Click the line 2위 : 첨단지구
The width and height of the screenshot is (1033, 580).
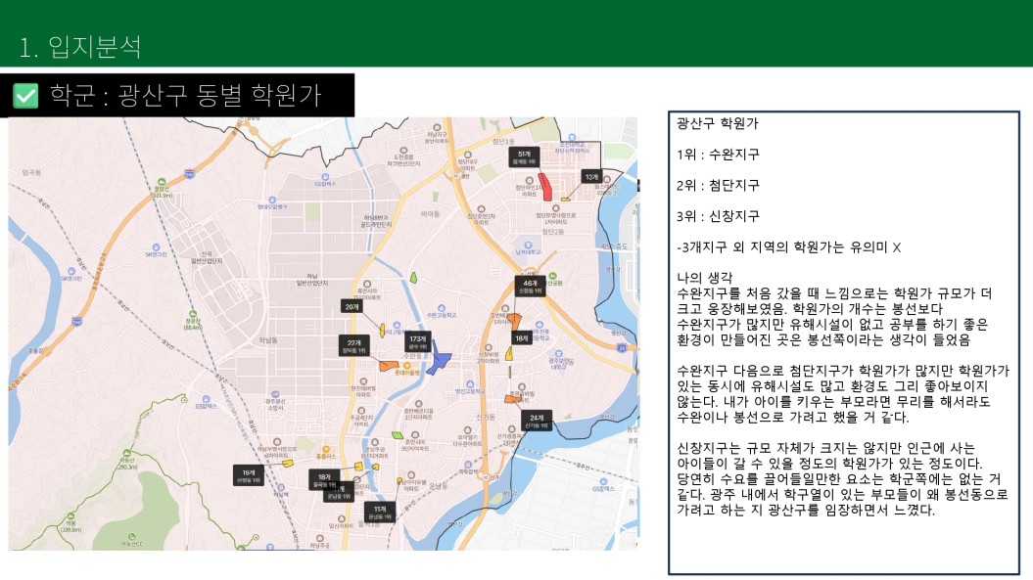(718, 185)
